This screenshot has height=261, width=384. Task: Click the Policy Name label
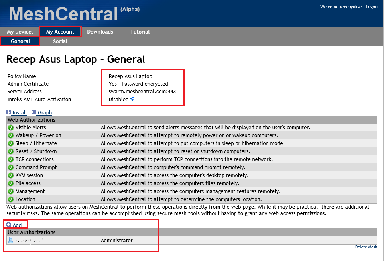click(x=22, y=76)
